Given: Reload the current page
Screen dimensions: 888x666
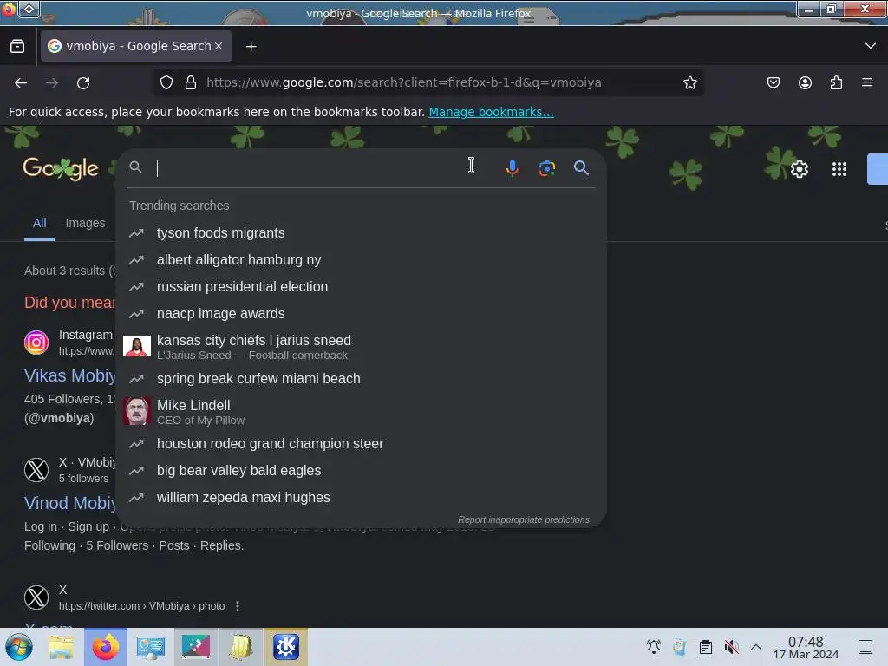Looking at the screenshot, I should tap(83, 83).
